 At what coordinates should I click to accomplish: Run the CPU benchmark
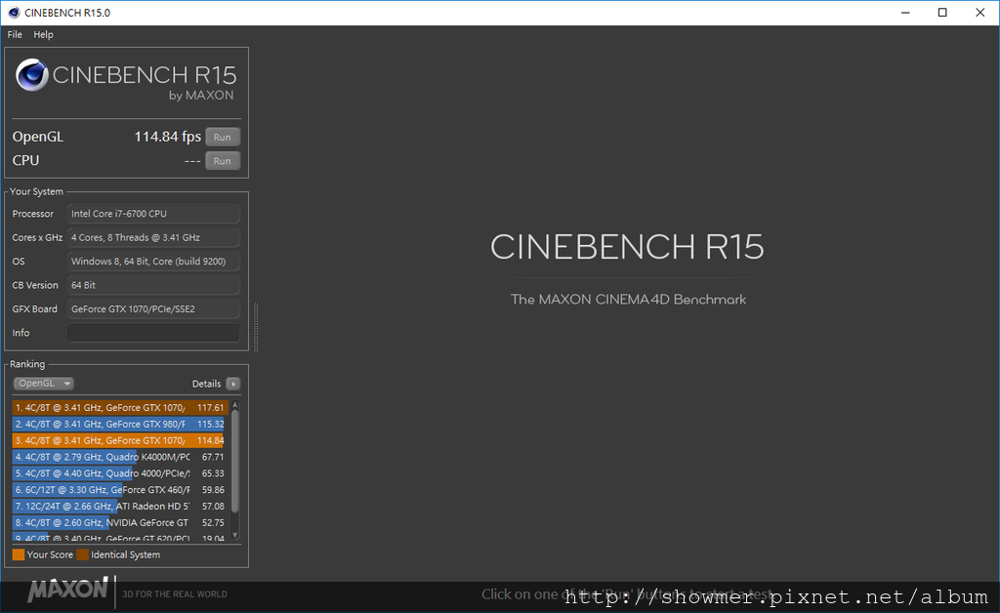tap(223, 161)
